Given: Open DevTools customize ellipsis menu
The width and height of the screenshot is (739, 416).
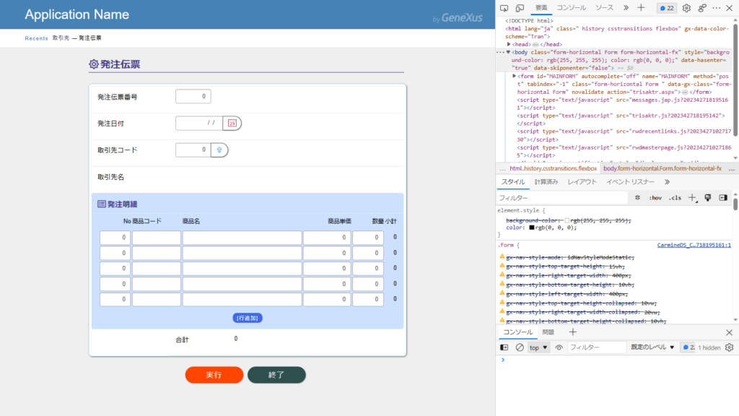Looking at the screenshot, I should [717, 8].
